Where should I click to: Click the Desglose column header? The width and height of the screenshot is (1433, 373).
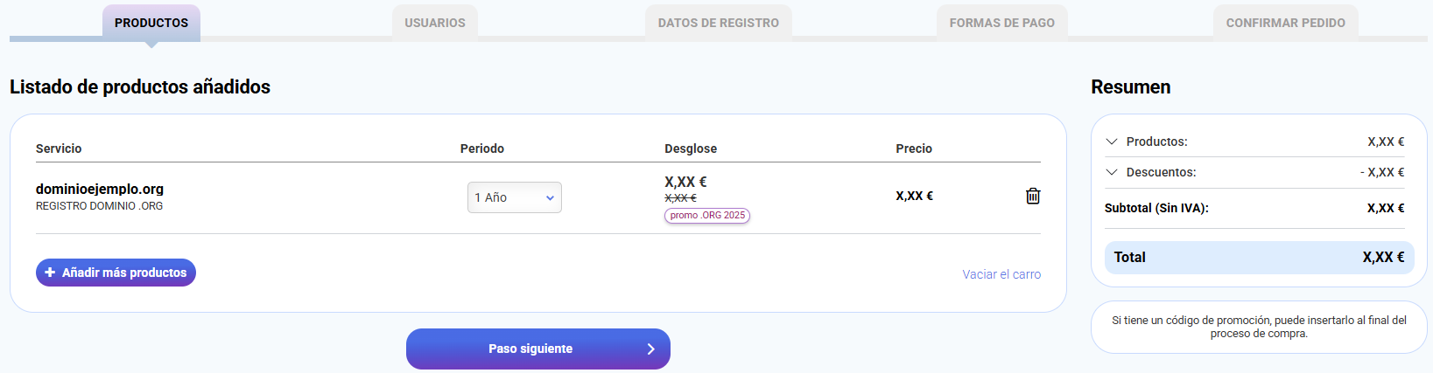(x=691, y=149)
